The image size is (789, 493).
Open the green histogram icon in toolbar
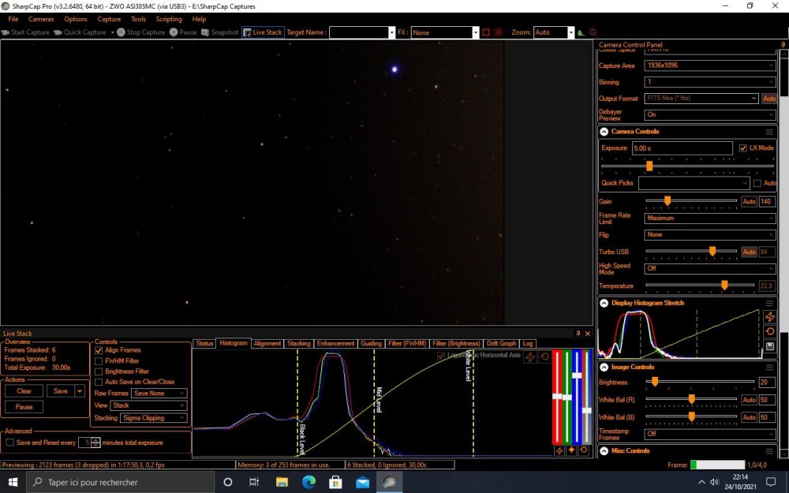coord(581,32)
